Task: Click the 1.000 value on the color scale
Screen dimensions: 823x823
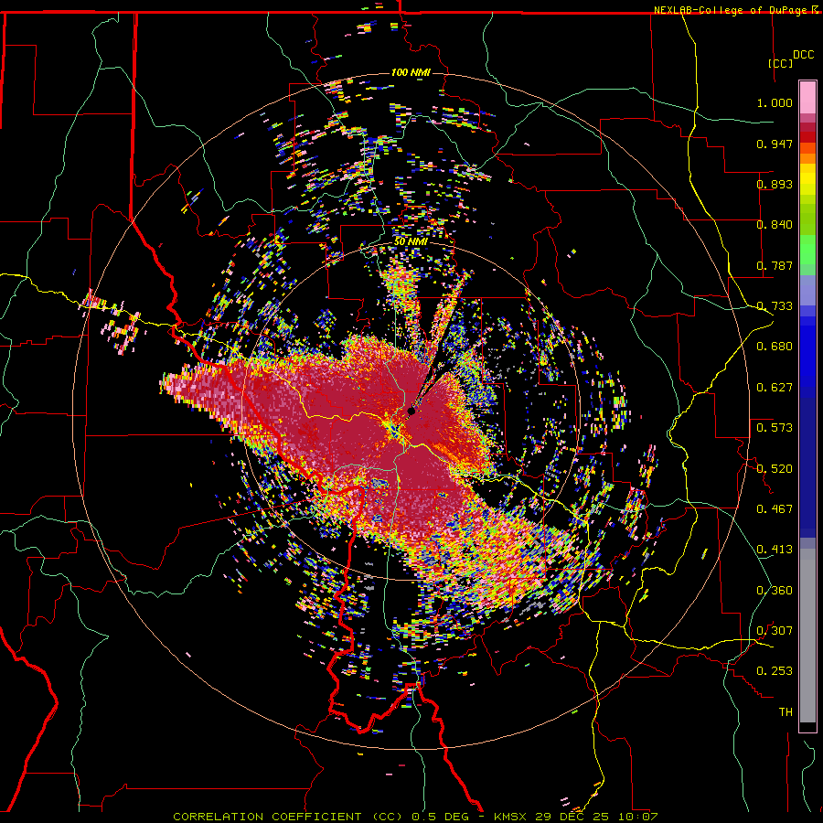Action: click(x=775, y=102)
